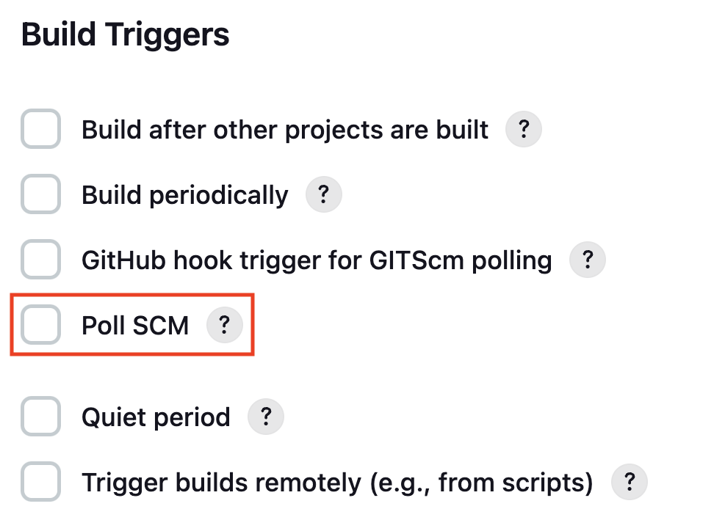Image resolution: width=714 pixels, height=531 pixels.
Task: Click the Poll SCM question mark icon
Action: point(225,325)
